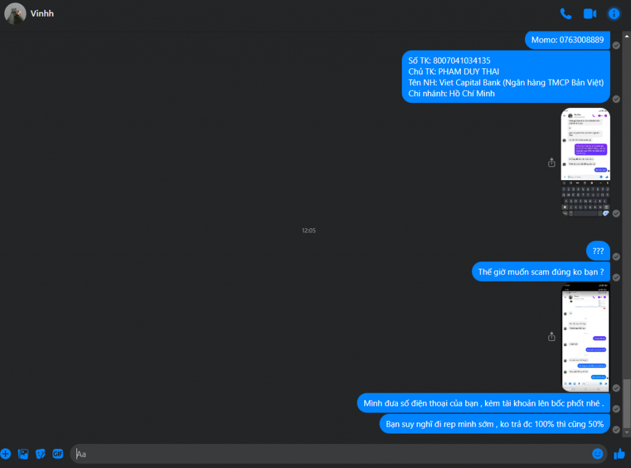This screenshot has height=468, width=631.
Task: Choose a sticker to send
Action: pos(41,454)
